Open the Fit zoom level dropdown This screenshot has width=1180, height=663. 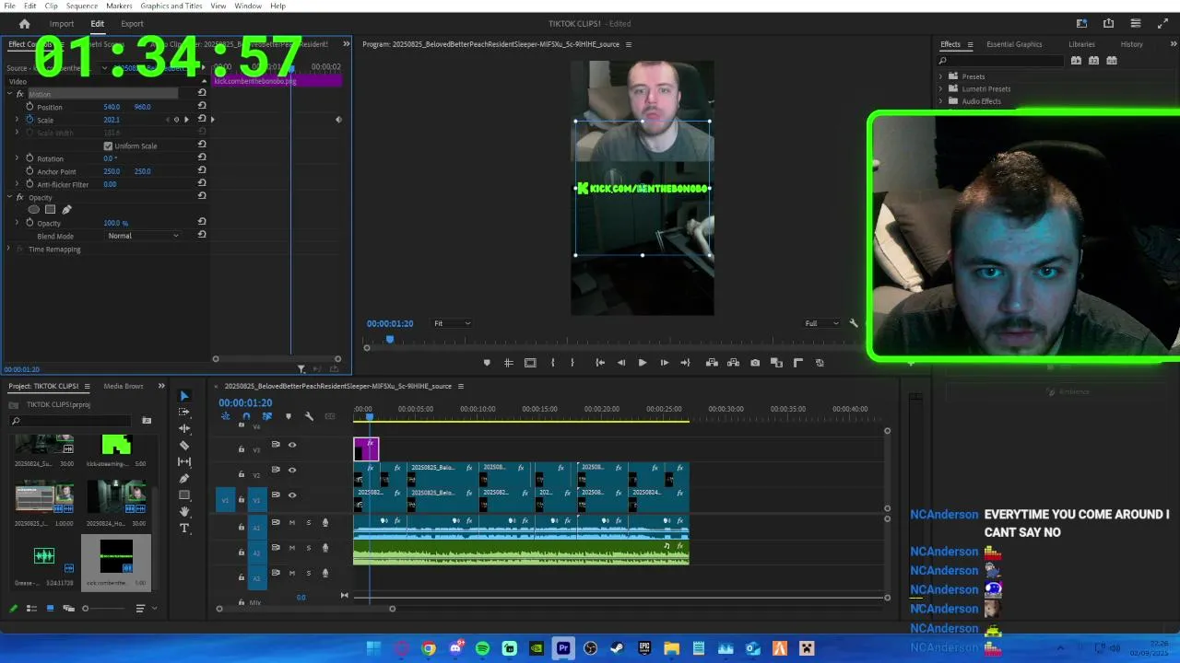[452, 323]
